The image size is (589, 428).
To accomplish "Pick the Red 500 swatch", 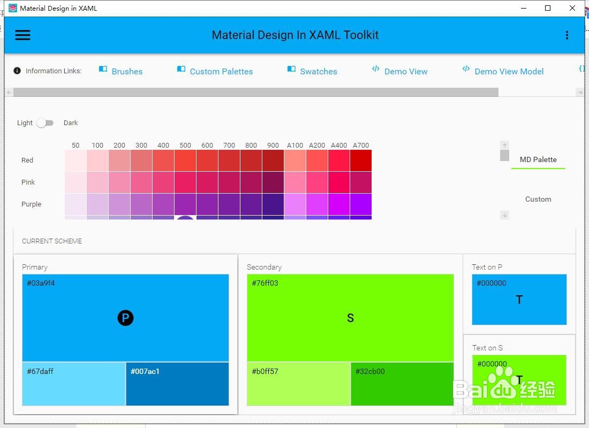I will click(x=185, y=160).
